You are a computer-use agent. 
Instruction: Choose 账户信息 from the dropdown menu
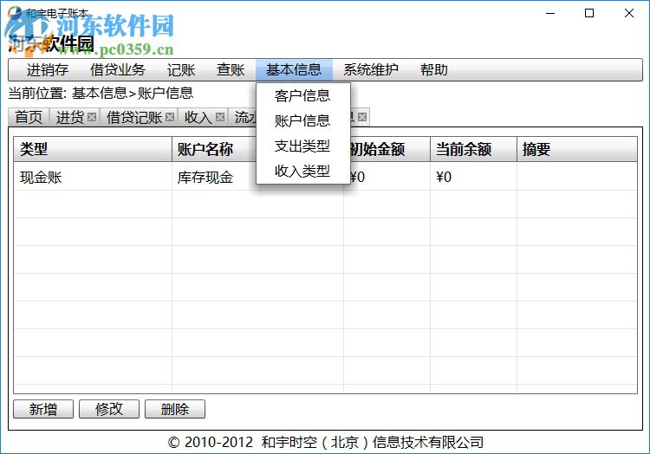302,120
